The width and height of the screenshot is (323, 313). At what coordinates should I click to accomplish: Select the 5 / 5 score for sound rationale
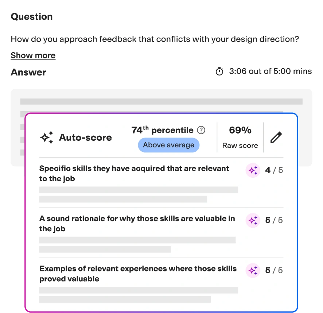[x=274, y=220]
